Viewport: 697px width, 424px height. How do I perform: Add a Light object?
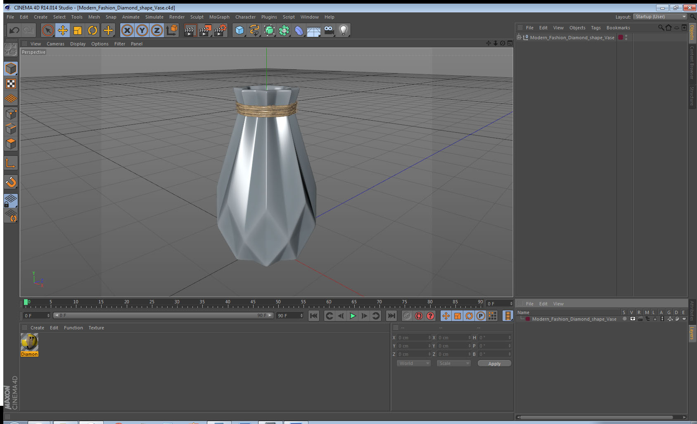coord(344,30)
